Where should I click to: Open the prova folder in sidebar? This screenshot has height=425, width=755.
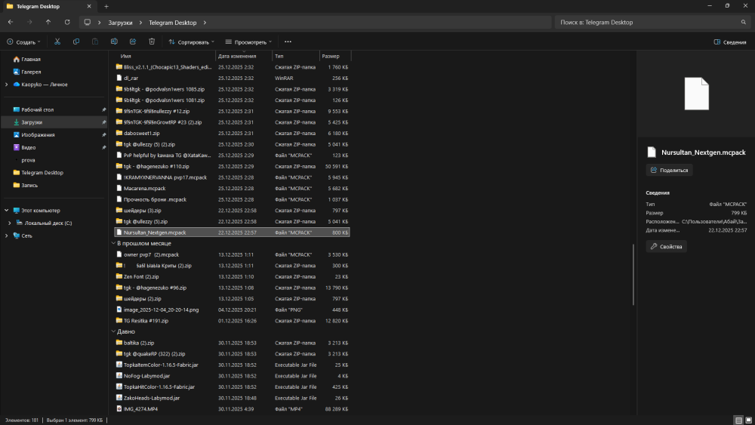[x=28, y=160]
